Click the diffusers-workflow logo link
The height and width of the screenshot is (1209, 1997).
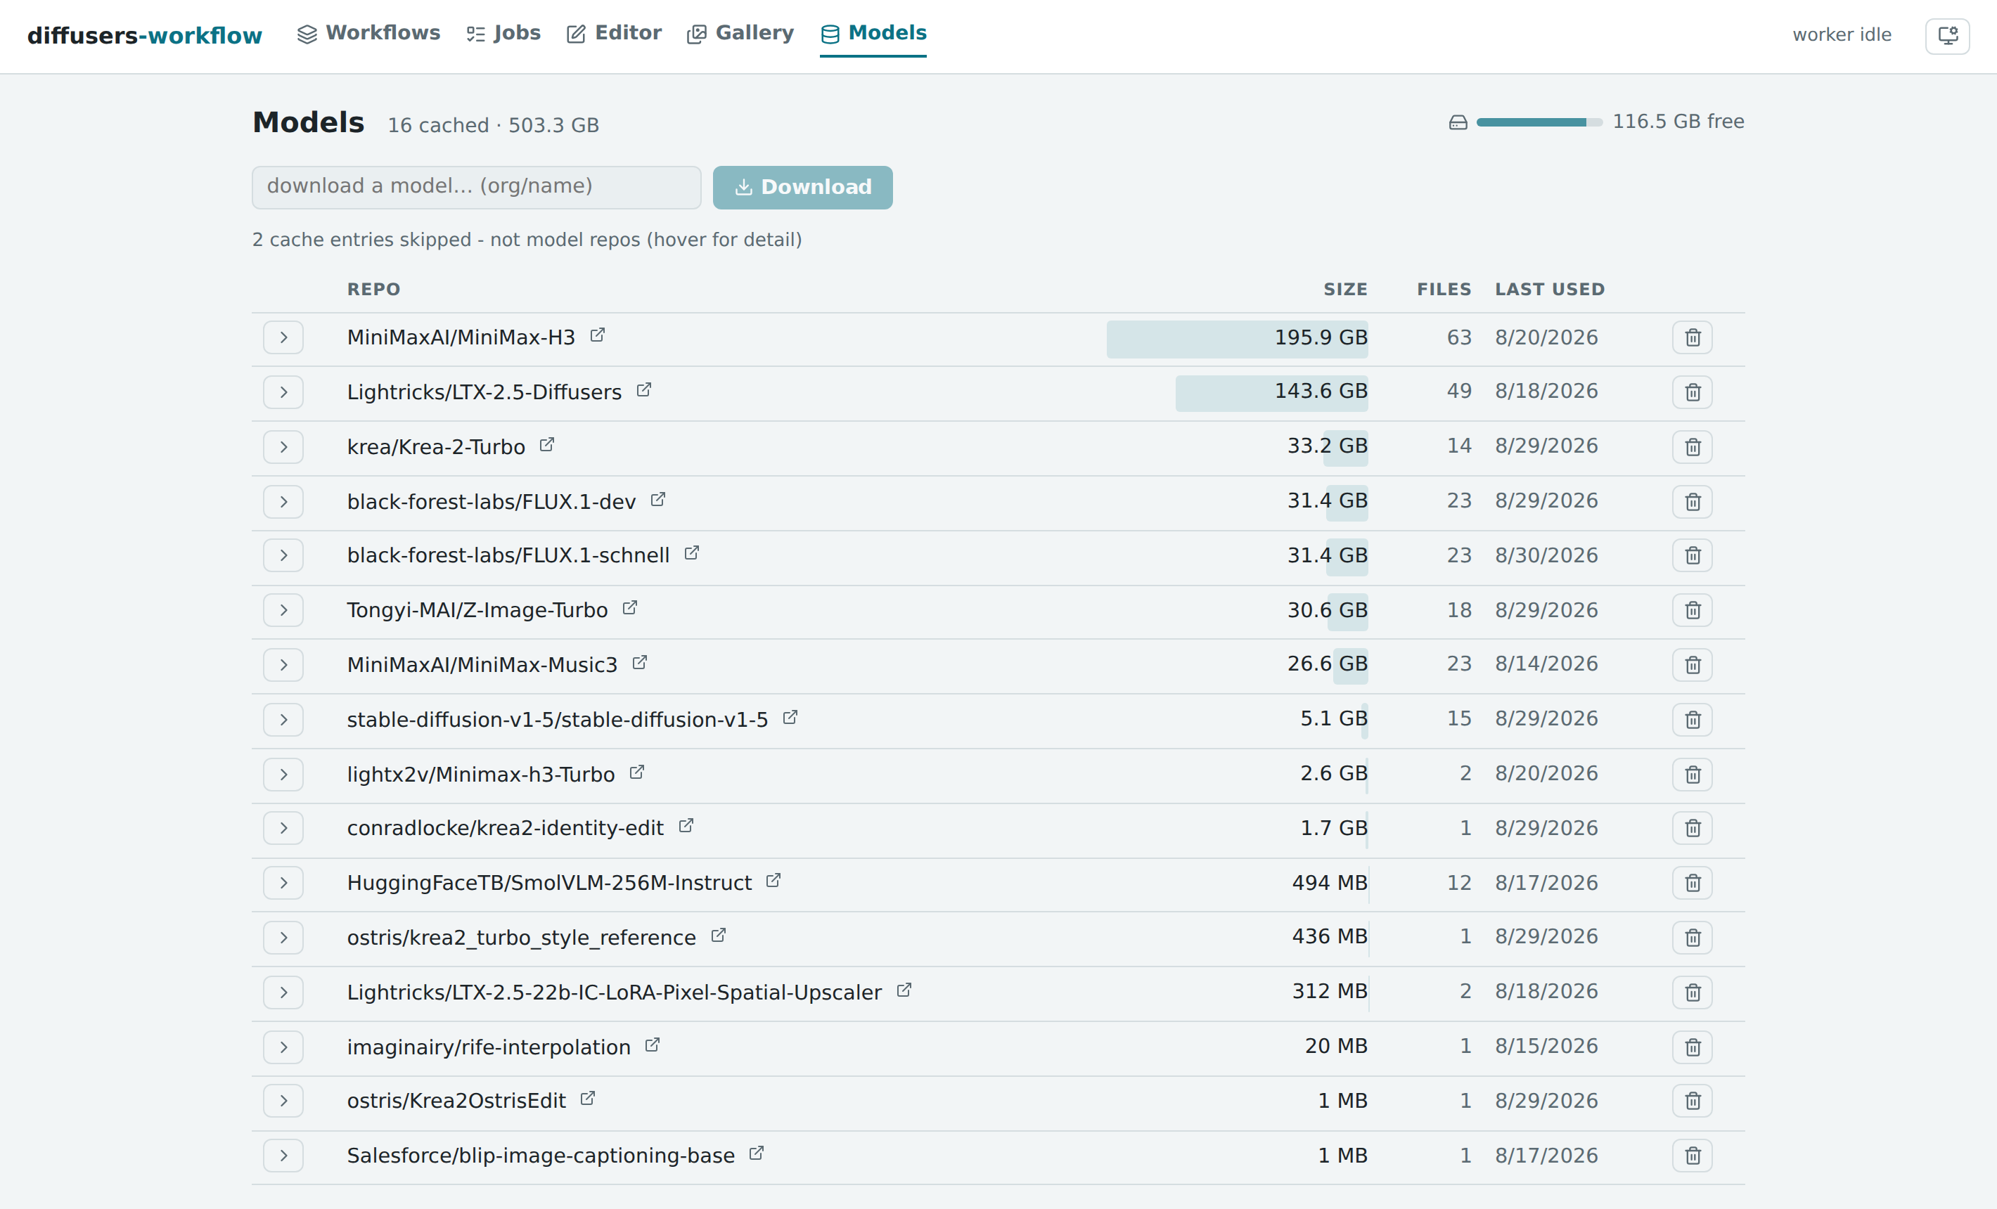point(145,36)
